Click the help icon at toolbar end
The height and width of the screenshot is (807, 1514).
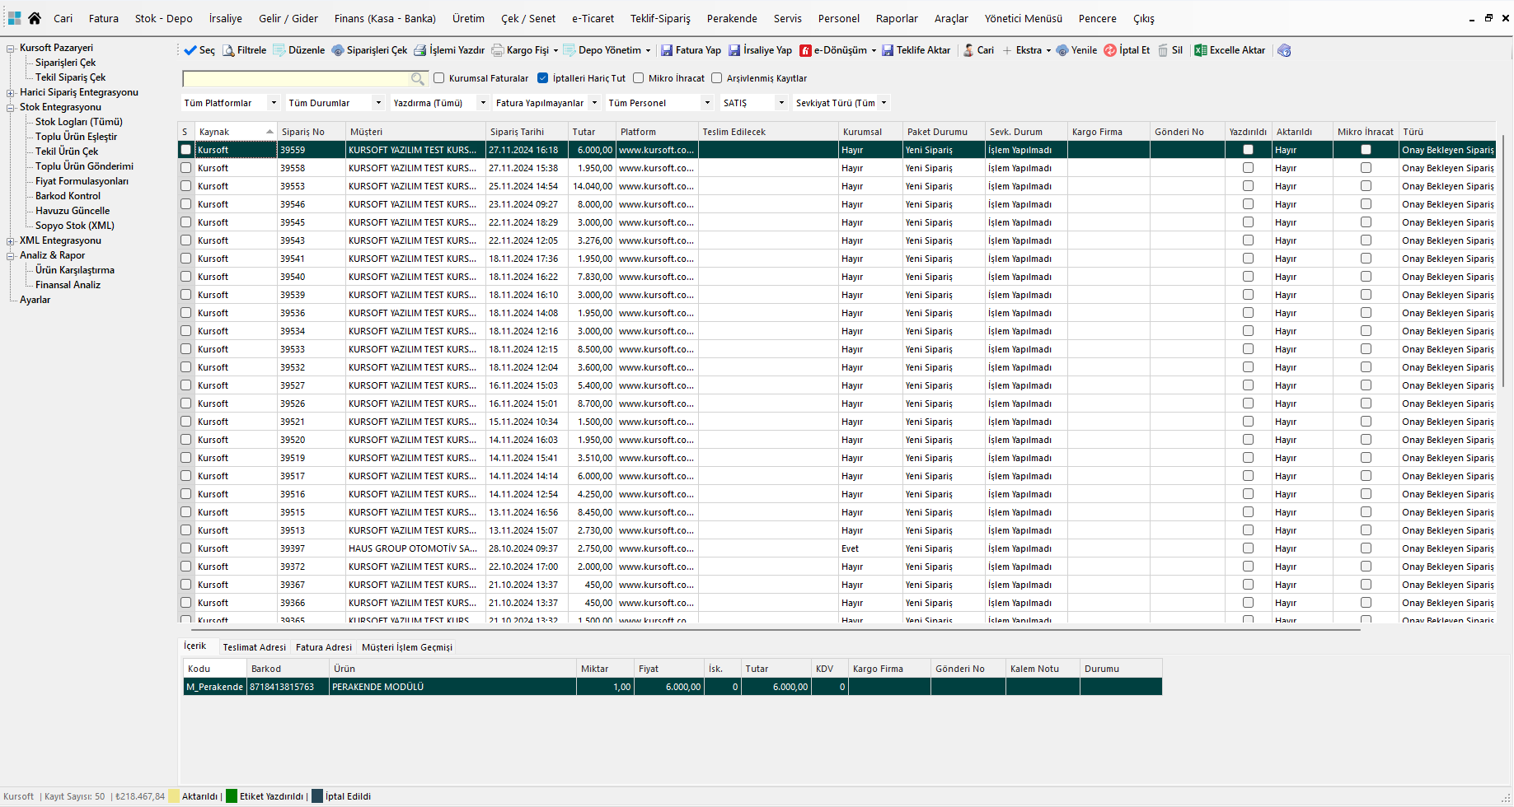pyautogui.click(x=1284, y=50)
